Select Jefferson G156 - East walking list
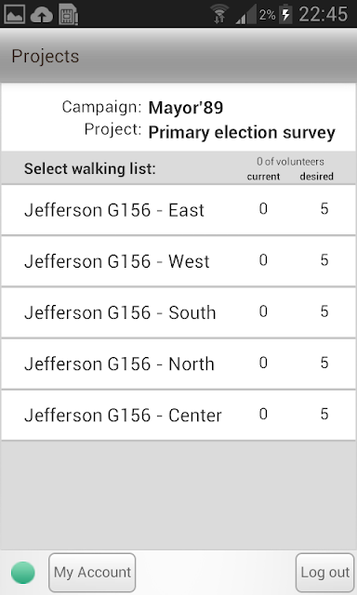The width and height of the screenshot is (357, 595). [178, 210]
